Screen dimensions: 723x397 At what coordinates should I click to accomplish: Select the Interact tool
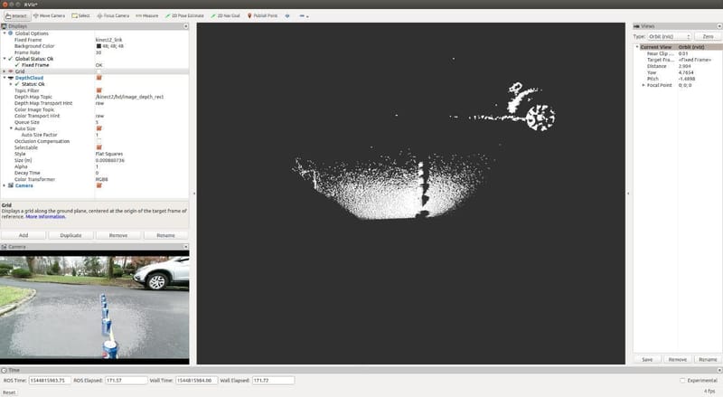tap(15, 15)
